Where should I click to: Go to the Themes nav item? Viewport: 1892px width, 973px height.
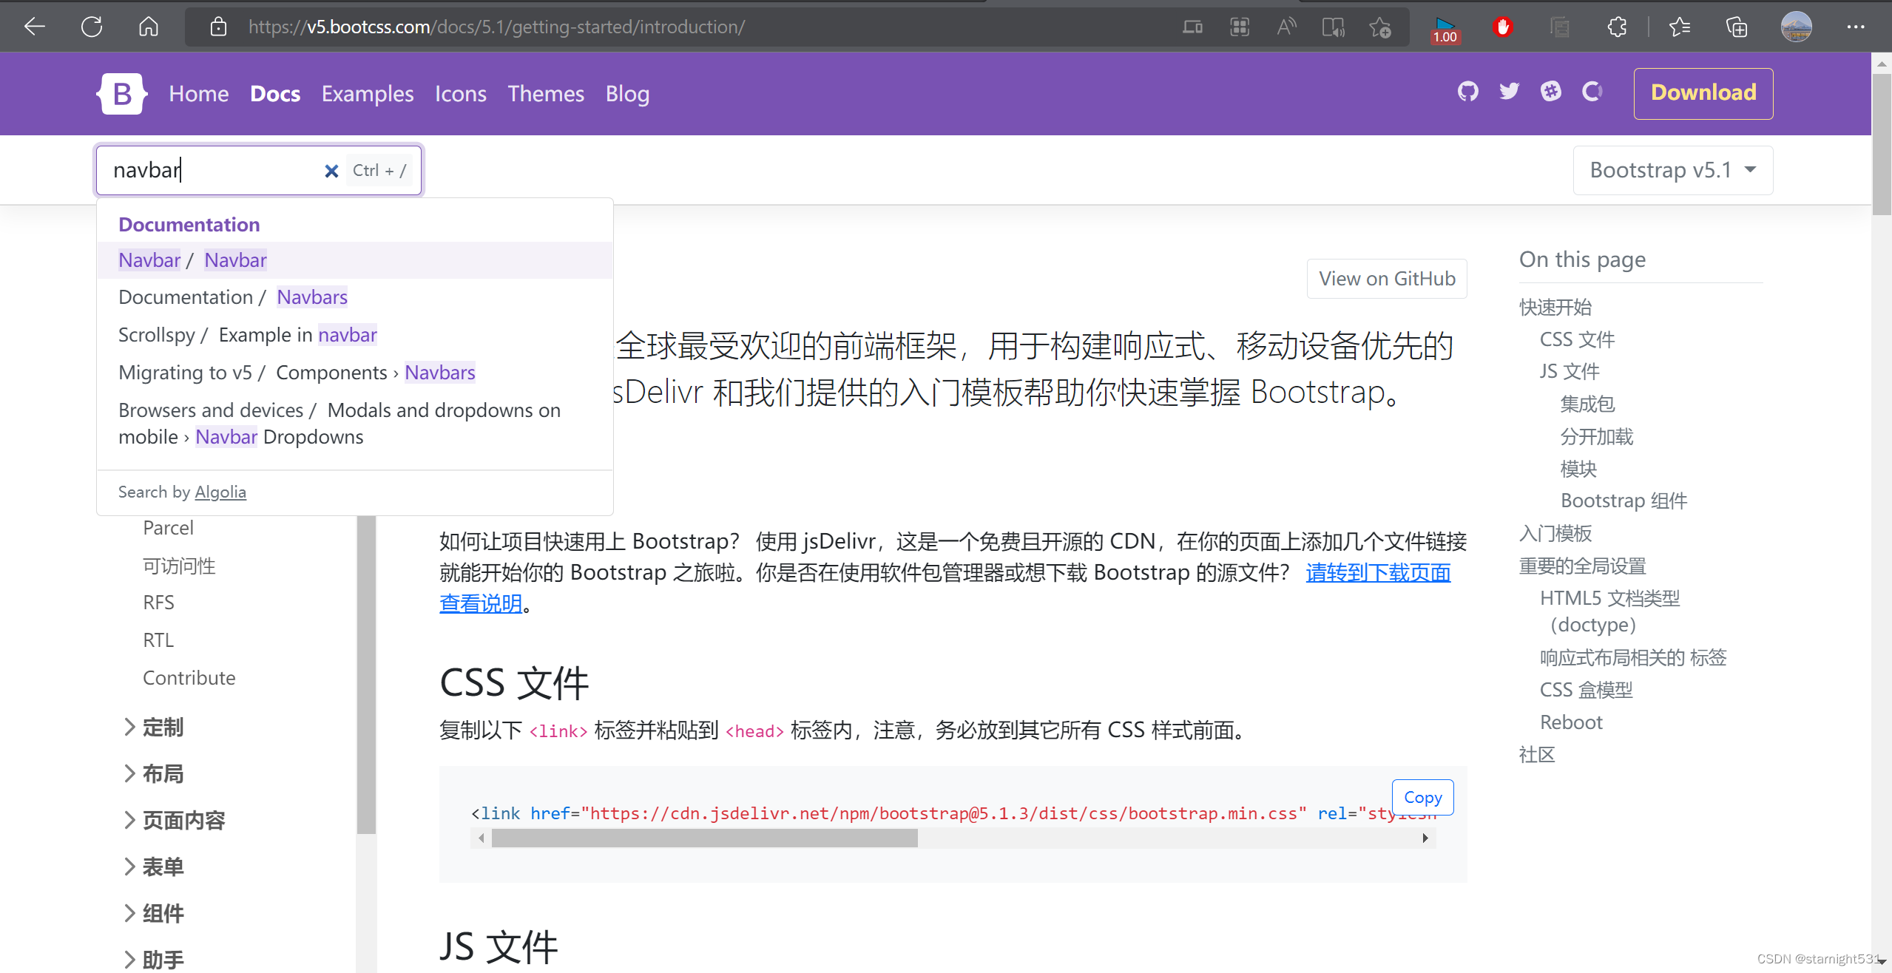[x=546, y=94]
